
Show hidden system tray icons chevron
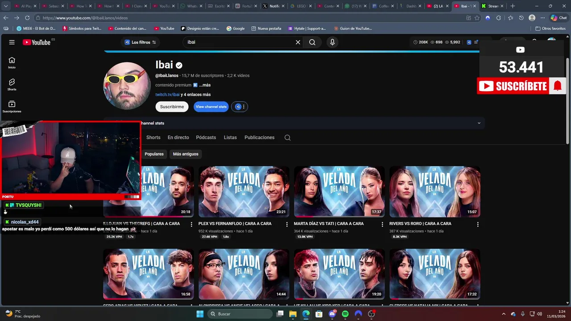[x=504, y=314]
